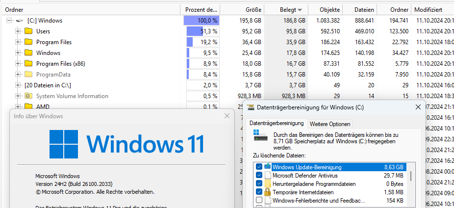The height and width of the screenshot is (208, 454).
Task: Select the Users folder icon
Action: click(28, 31)
